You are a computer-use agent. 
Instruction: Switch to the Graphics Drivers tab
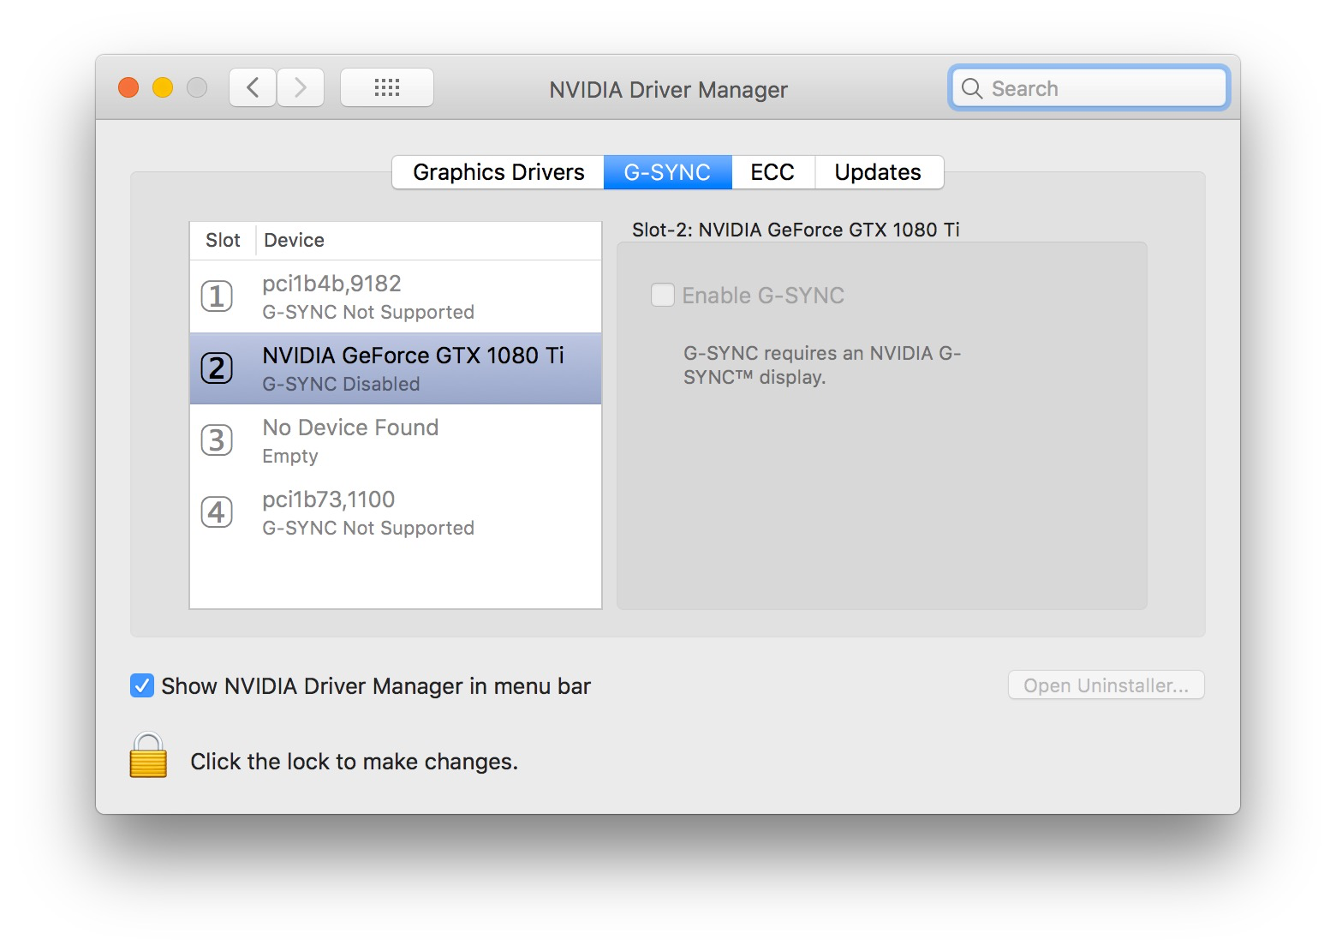[498, 172]
